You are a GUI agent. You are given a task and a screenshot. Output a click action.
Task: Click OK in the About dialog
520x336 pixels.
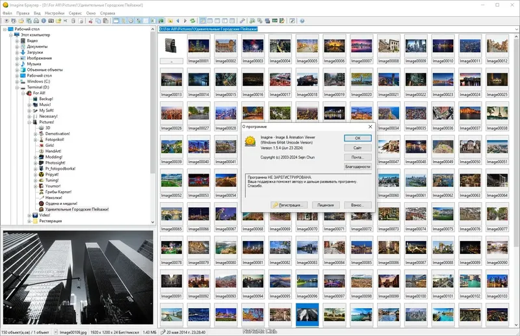point(357,138)
